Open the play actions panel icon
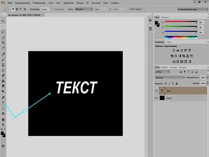The height and width of the screenshot is (157, 209). click(150, 20)
